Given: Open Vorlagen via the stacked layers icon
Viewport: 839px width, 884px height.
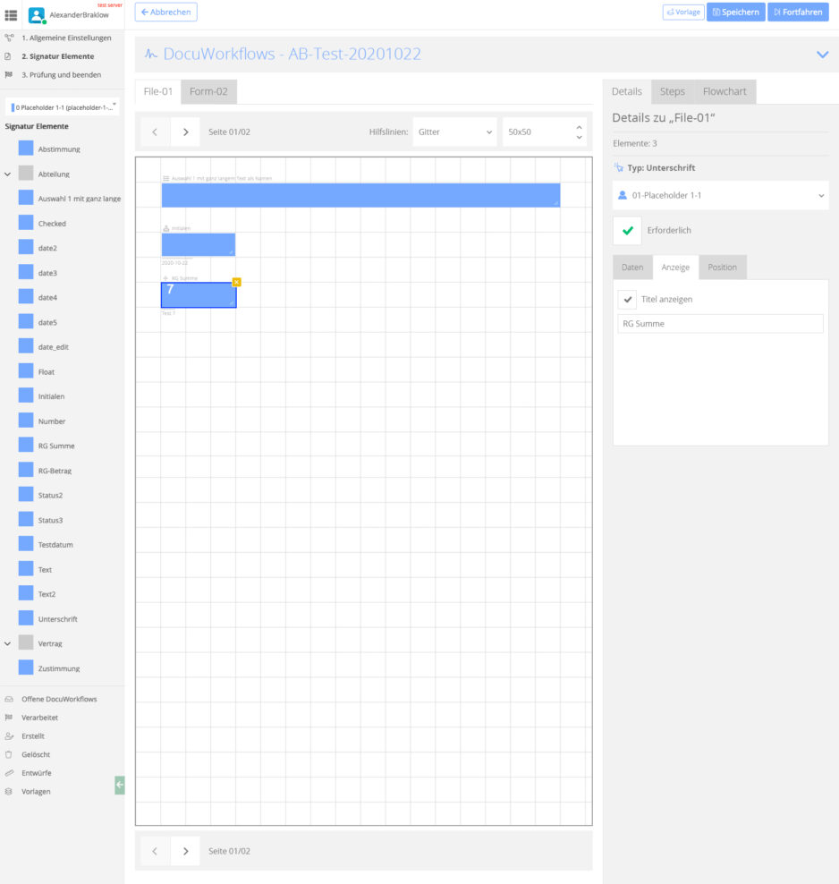Looking at the screenshot, I should 9,791.
